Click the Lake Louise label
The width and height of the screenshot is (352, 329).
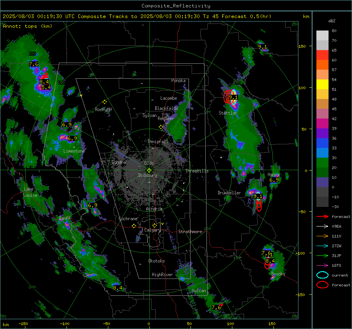[30, 192]
